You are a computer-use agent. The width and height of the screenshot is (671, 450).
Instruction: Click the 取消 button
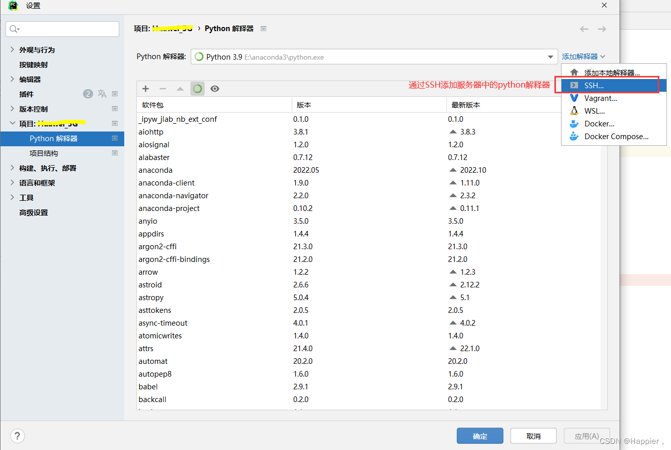(533, 436)
